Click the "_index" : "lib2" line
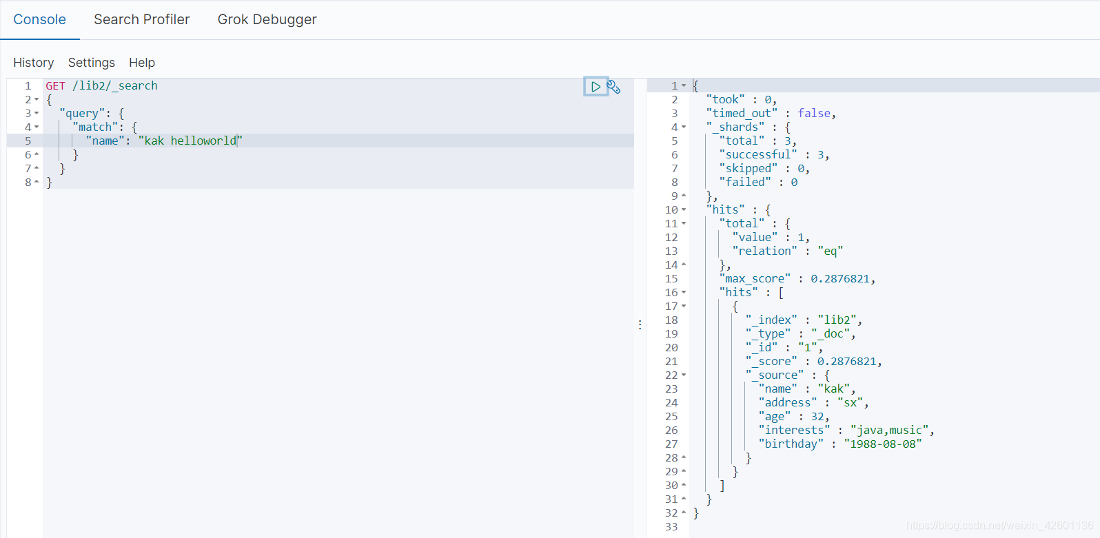This screenshot has width=1100, height=538. click(x=804, y=320)
